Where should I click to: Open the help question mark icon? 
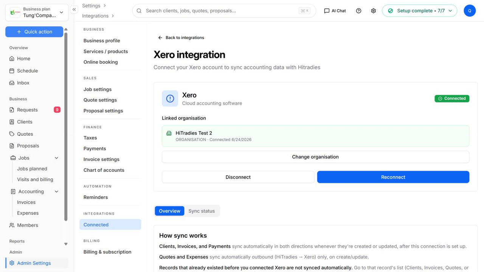[x=358, y=11]
